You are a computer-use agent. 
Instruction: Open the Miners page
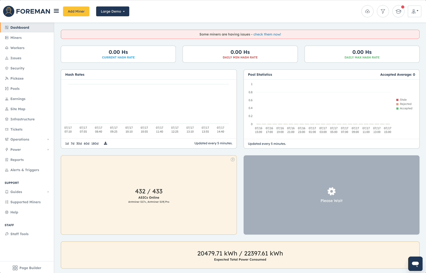16,38
